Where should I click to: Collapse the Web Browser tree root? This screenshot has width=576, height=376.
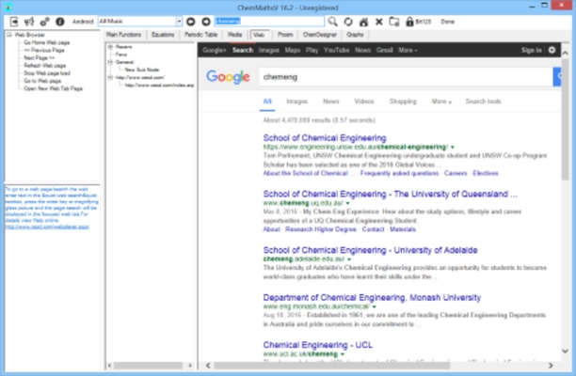pos(9,35)
